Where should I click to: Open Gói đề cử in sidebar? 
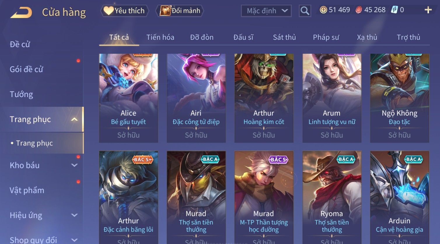click(26, 69)
